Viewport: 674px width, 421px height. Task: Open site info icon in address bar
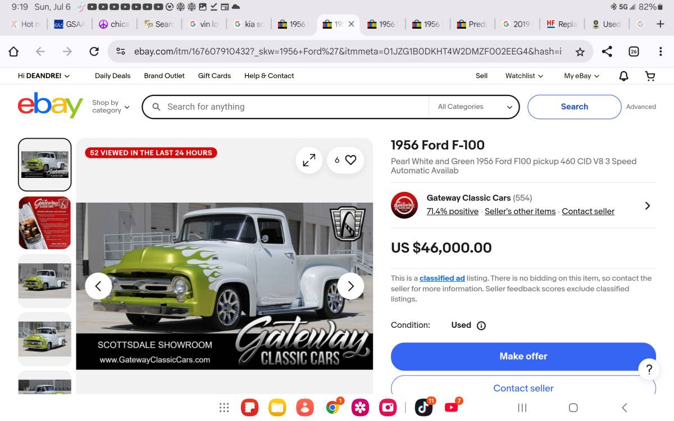(x=121, y=52)
